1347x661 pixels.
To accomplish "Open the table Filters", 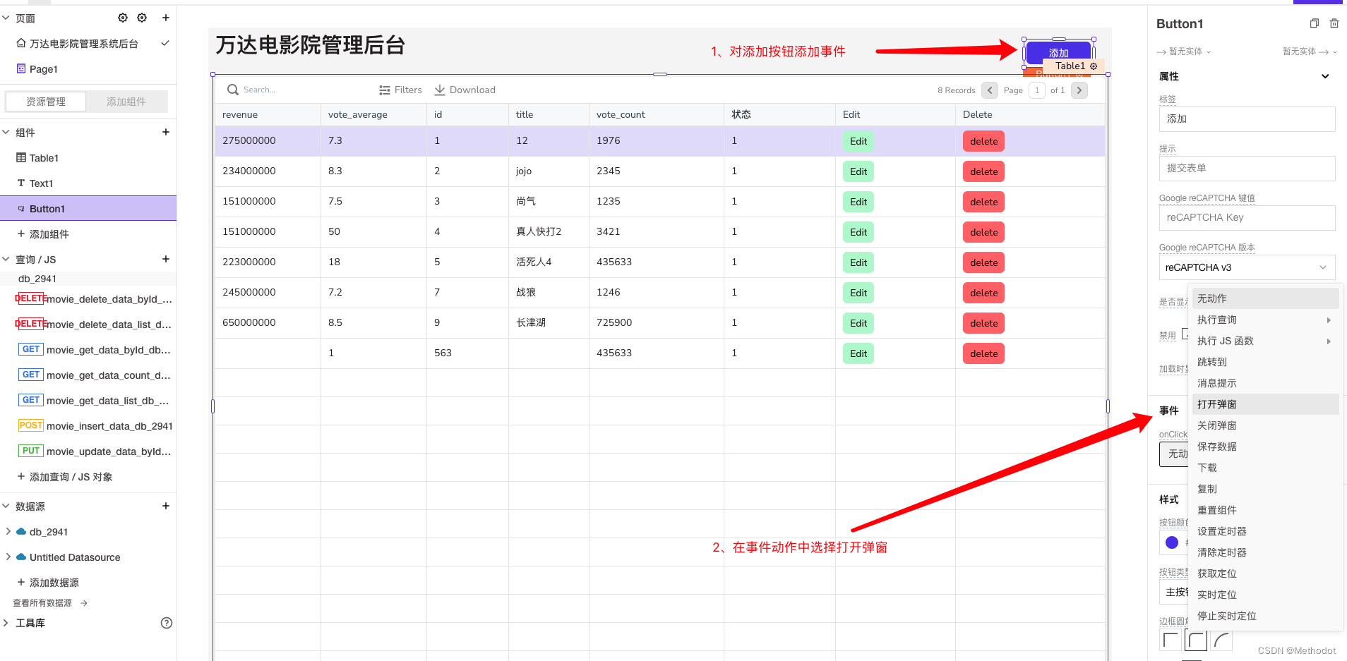I will [x=400, y=90].
